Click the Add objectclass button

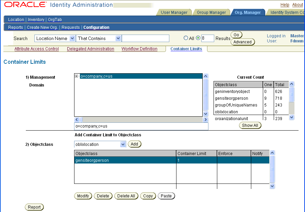(134, 144)
